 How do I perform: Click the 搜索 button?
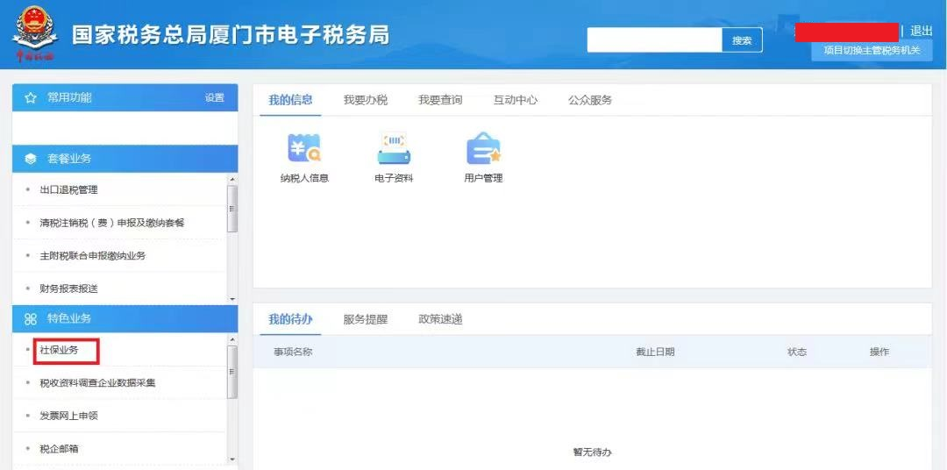742,39
